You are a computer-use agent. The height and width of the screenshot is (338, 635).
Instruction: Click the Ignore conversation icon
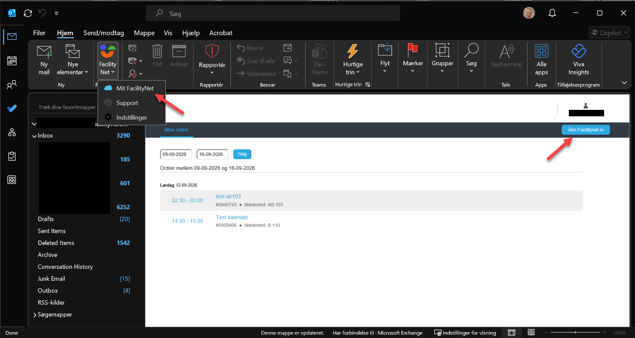(132, 48)
